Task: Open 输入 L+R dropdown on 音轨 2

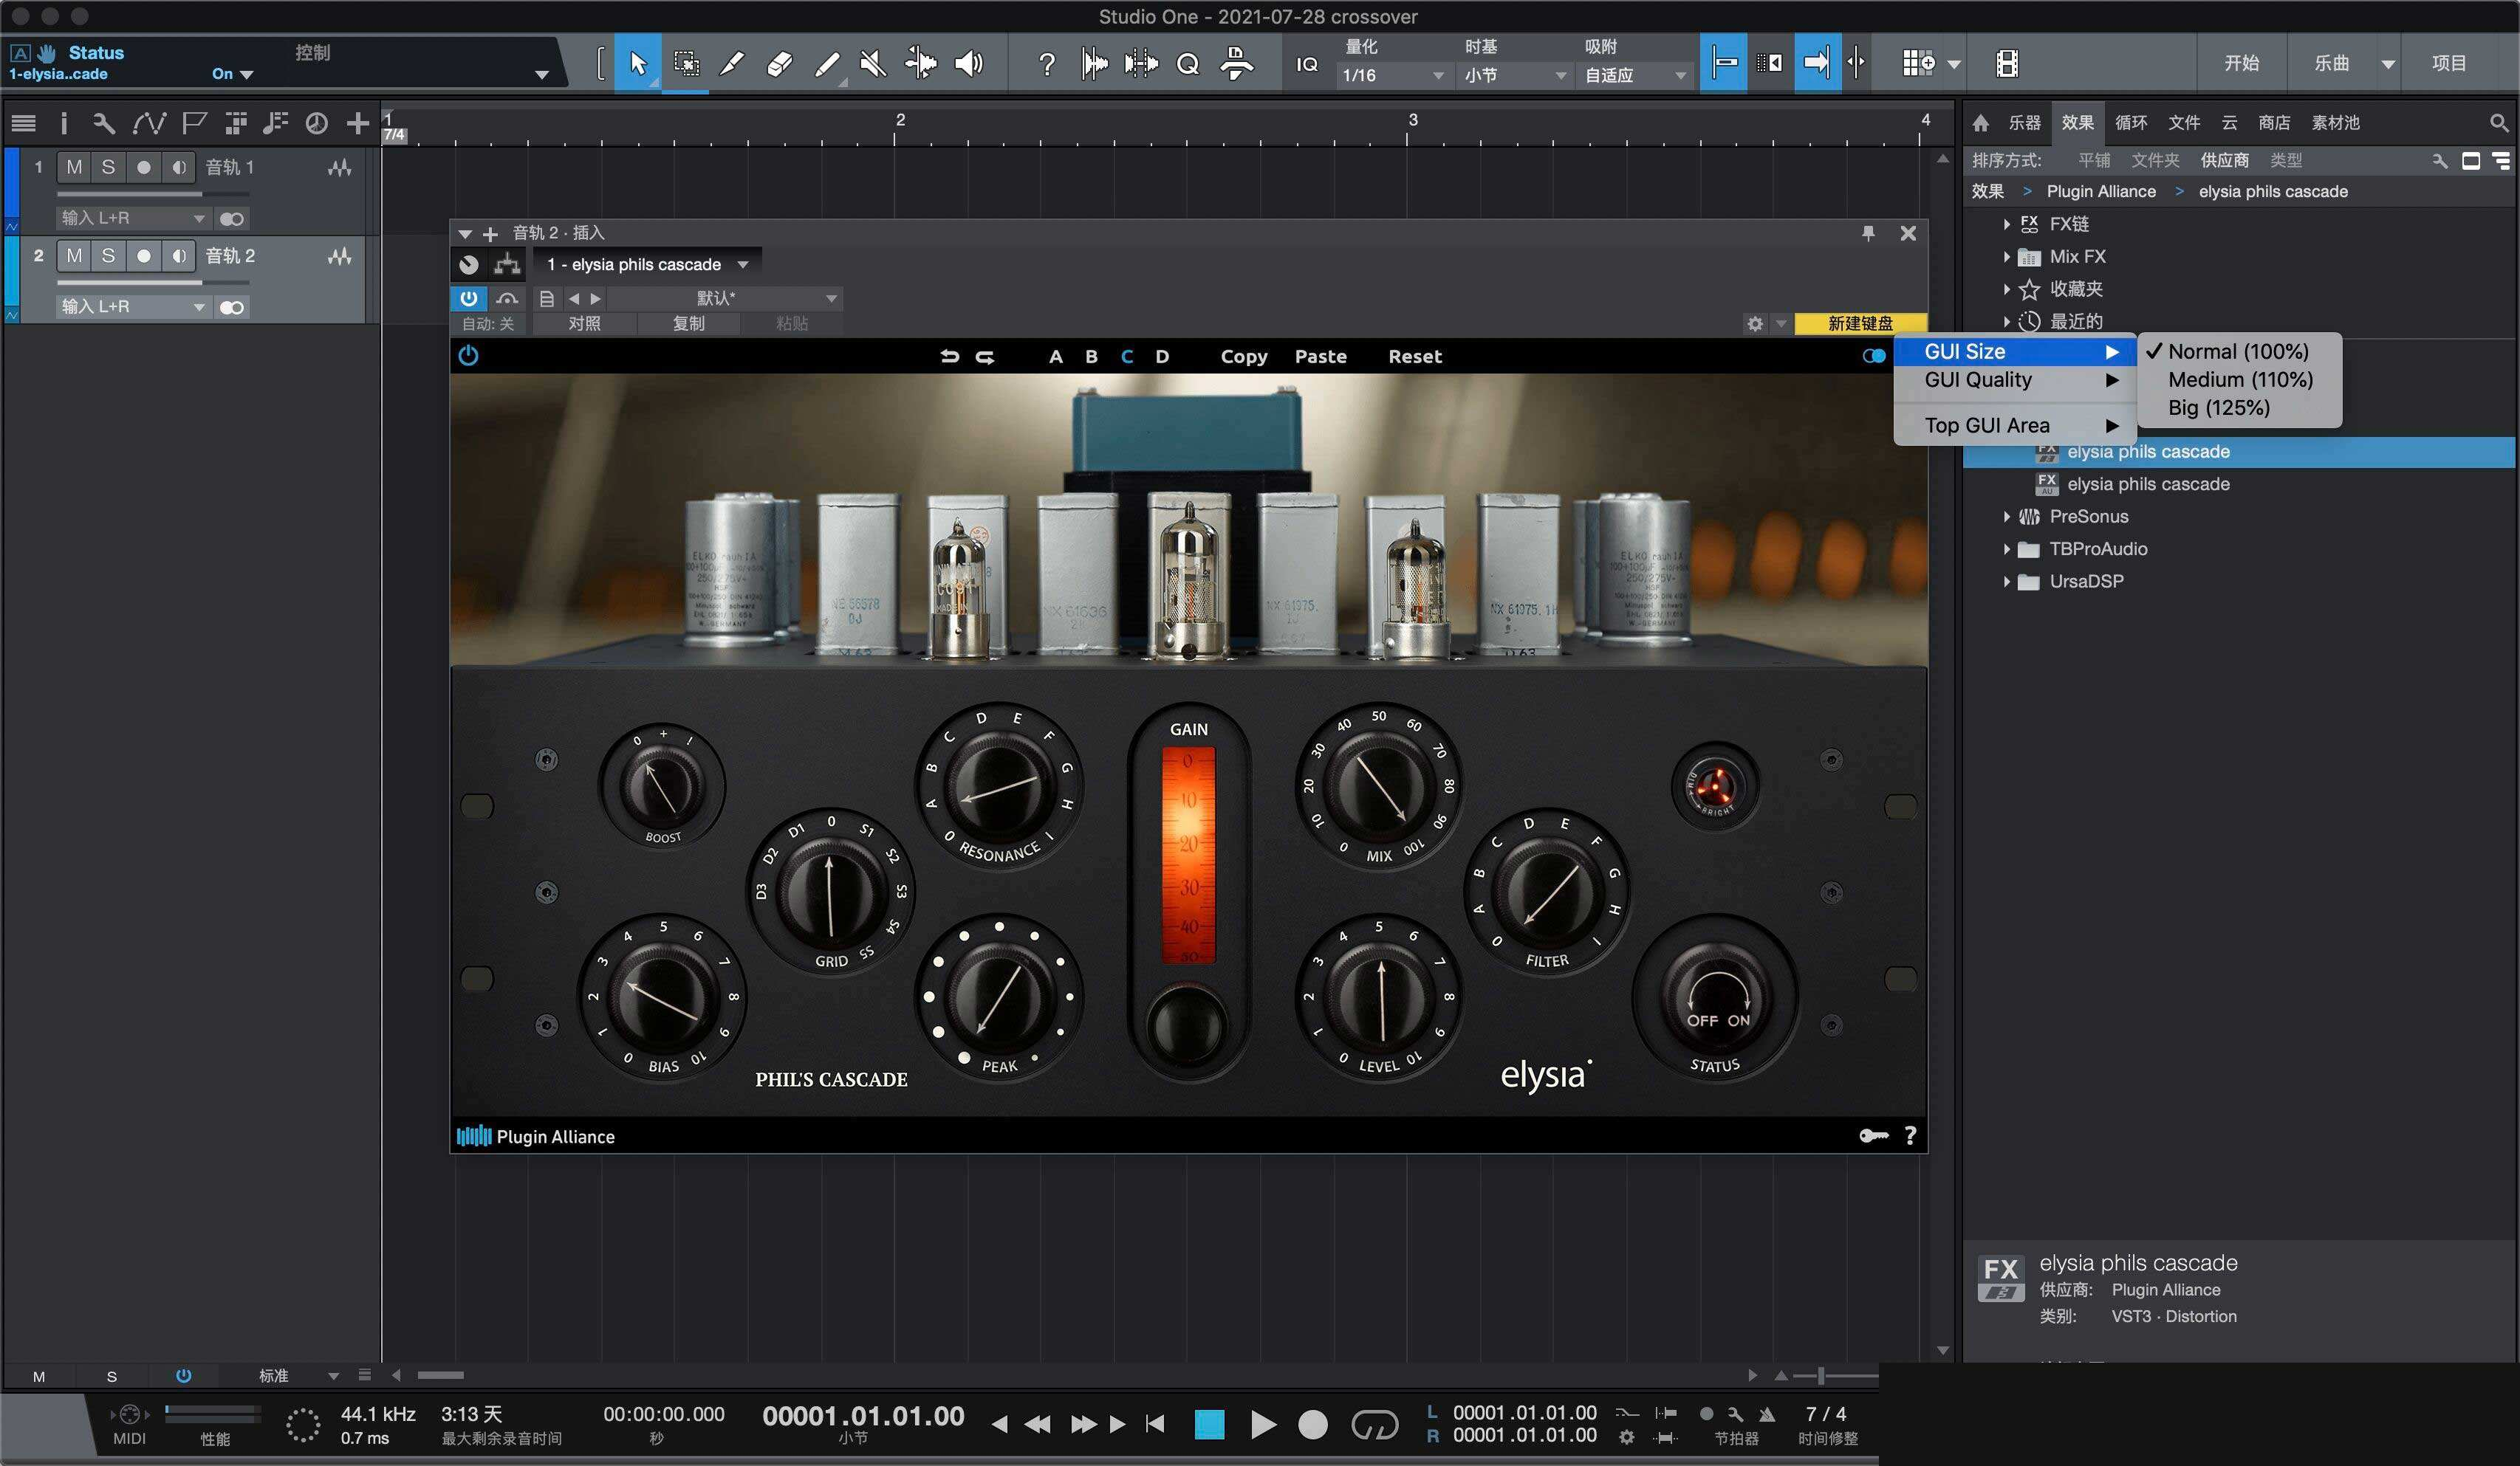Action: (134, 307)
